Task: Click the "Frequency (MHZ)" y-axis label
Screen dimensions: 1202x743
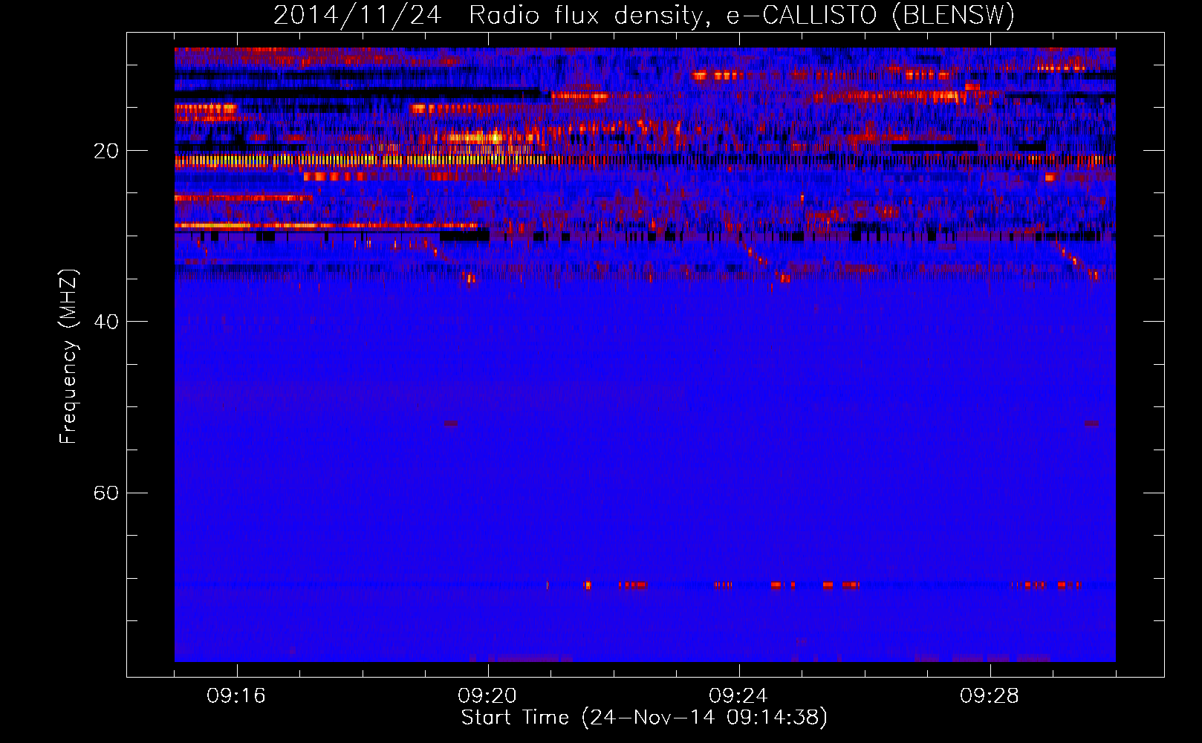Action: (x=68, y=357)
